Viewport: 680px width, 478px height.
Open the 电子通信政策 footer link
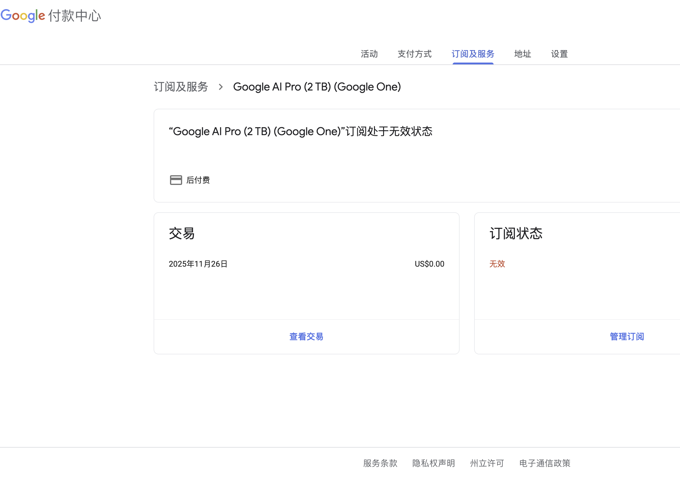[545, 463]
